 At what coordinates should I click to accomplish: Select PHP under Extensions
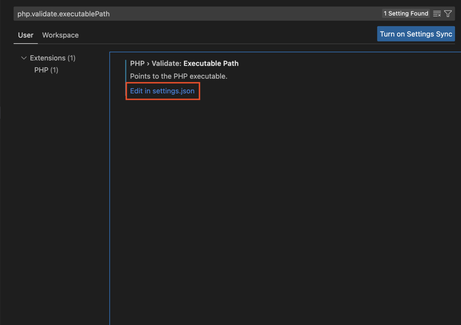click(x=46, y=70)
